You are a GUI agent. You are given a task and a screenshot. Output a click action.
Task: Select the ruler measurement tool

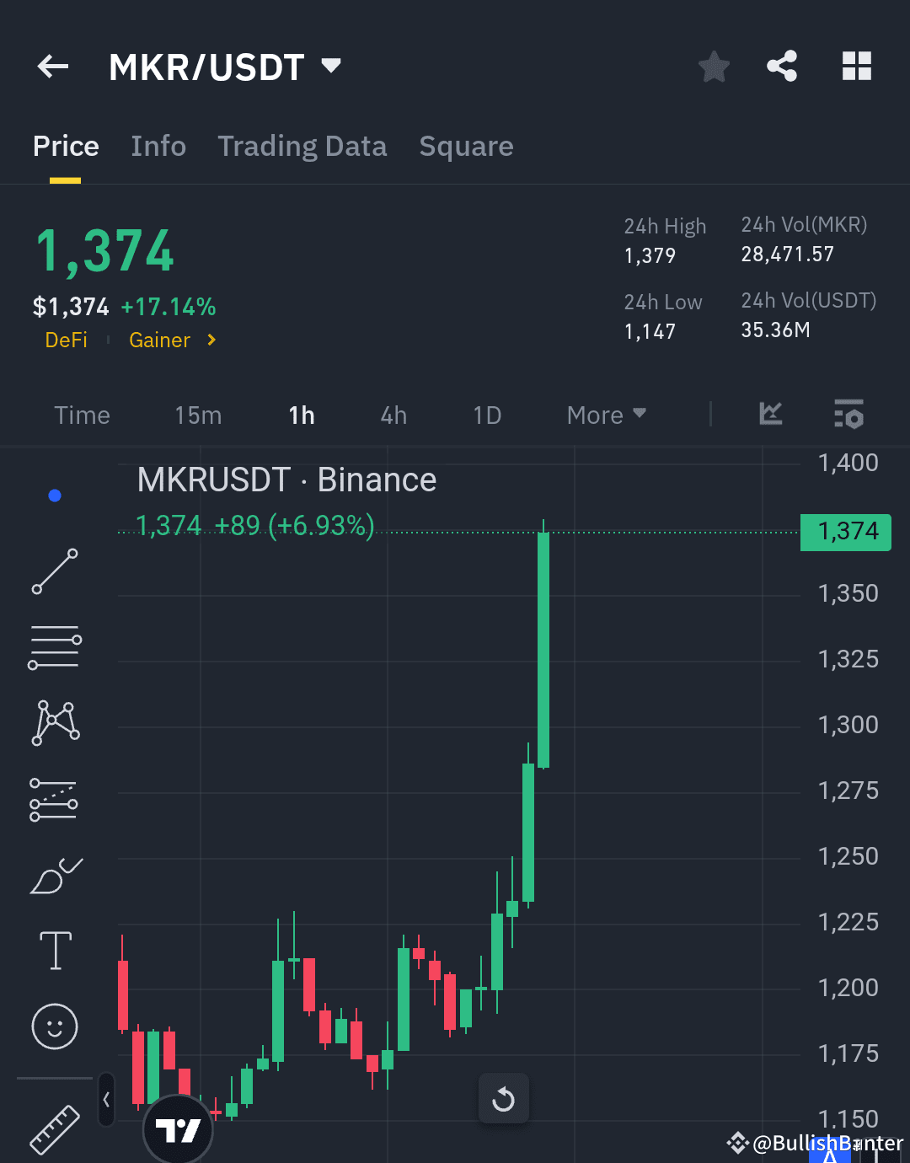54,1129
